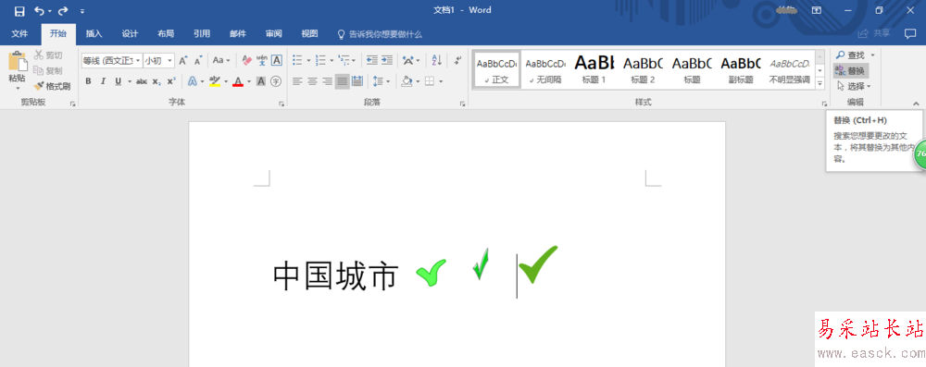This screenshot has width=926, height=367.
Task: Open the font size 小初 dropdown
Action: point(170,60)
